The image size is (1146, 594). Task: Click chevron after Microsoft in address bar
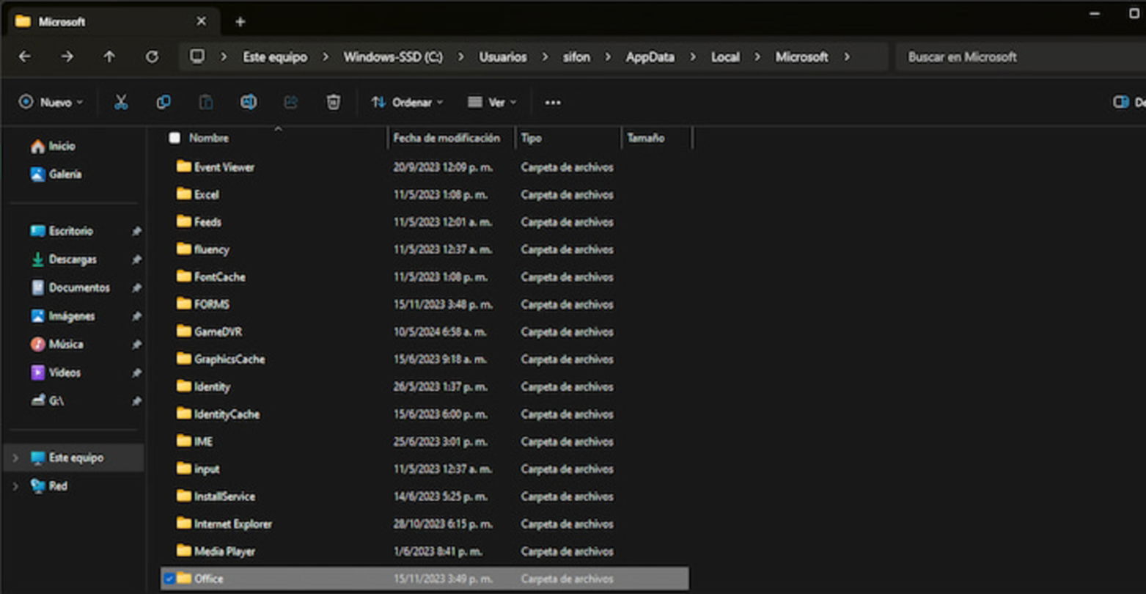click(848, 56)
